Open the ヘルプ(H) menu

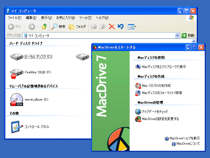[102, 18]
